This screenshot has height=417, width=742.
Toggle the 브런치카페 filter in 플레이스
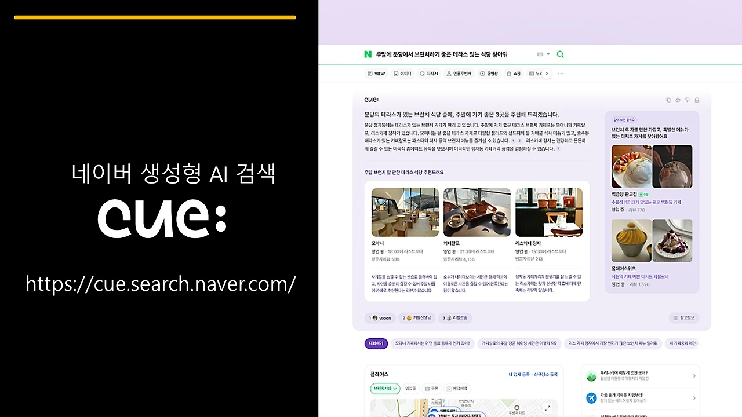coord(384,388)
